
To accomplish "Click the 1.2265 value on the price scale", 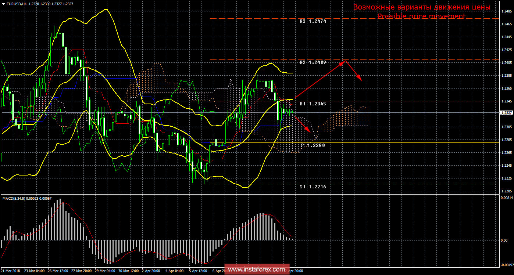I will point(507,152).
